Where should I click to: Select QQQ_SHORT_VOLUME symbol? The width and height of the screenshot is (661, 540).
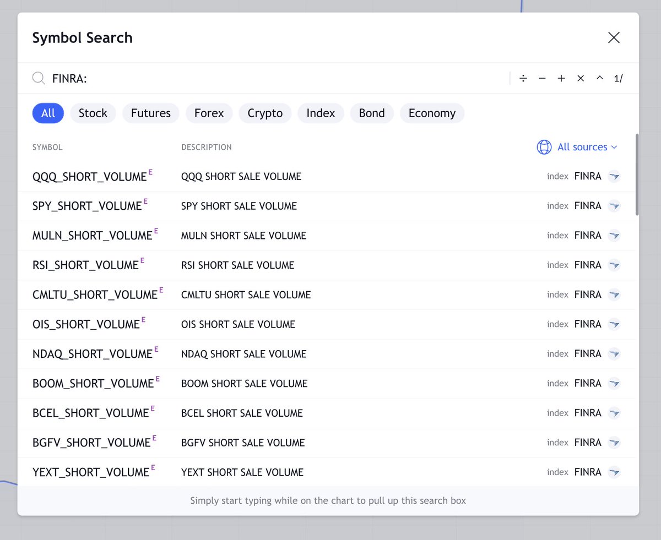[89, 177]
